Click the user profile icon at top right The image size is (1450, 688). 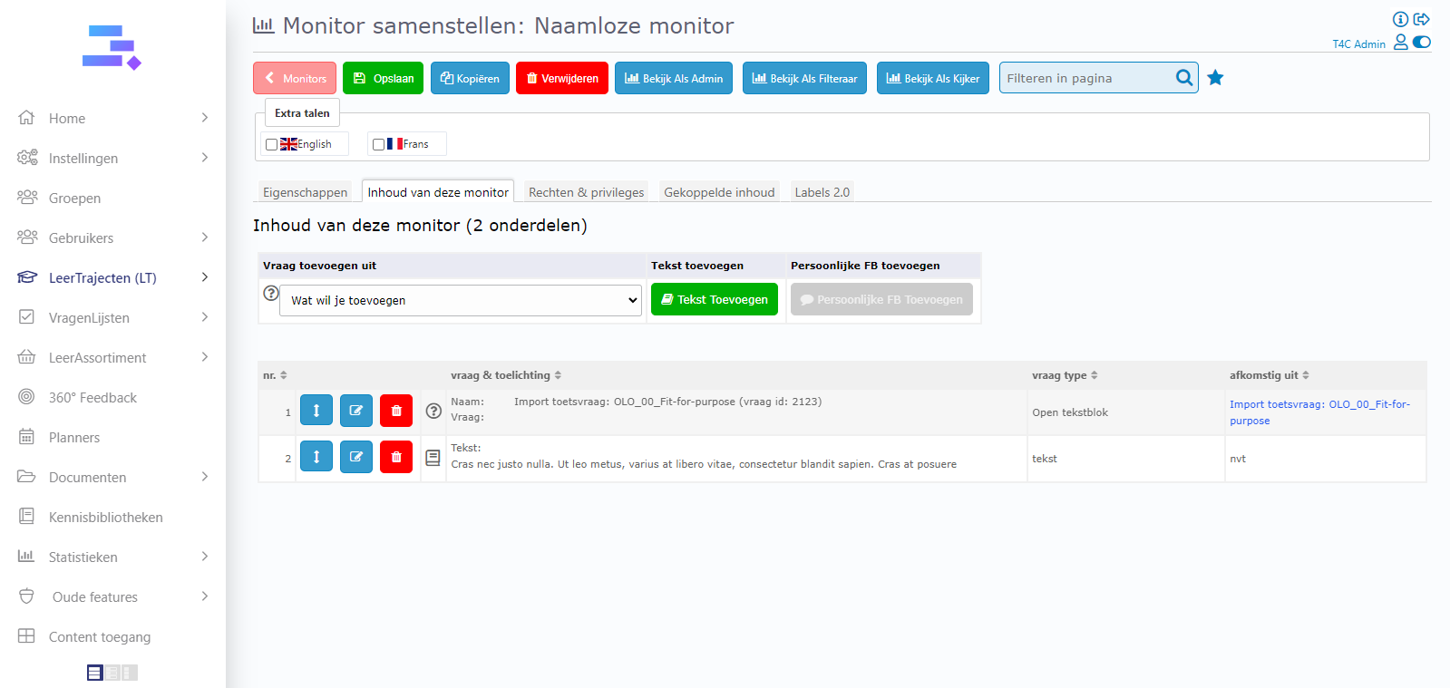point(1400,43)
